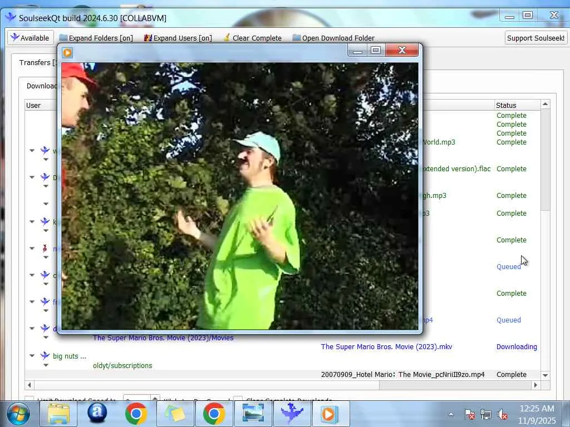Open File Explorer from the taskbar
Image resolution: width=570 pixels, height=427 pixels.
58,414
